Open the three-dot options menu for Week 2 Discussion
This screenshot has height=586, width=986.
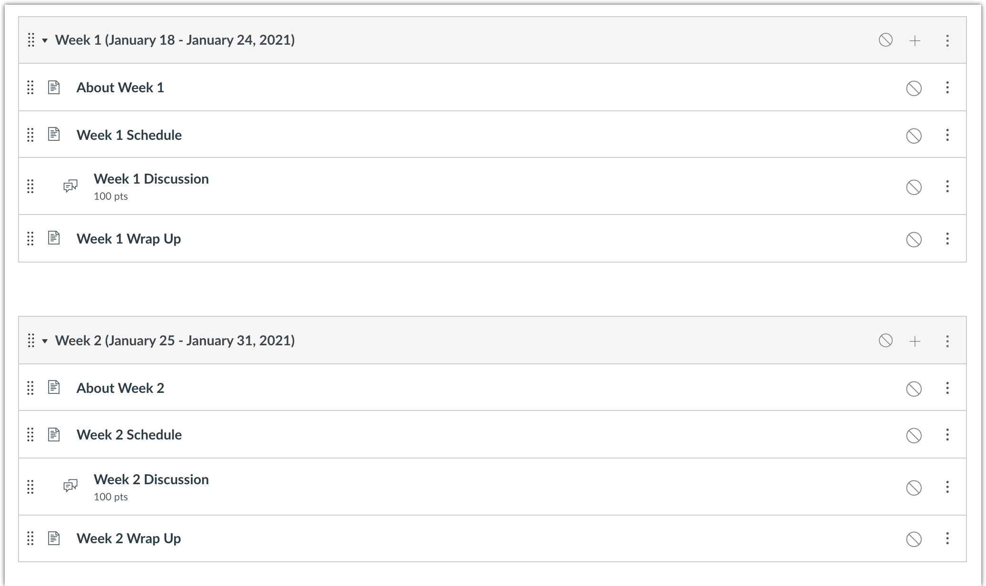947,487
